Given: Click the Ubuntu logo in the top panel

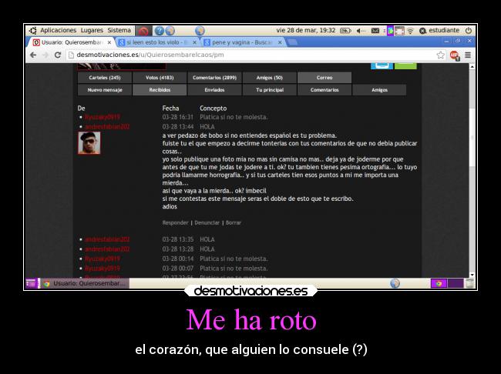Looking at the screenshot, I should tap(32, 30).
